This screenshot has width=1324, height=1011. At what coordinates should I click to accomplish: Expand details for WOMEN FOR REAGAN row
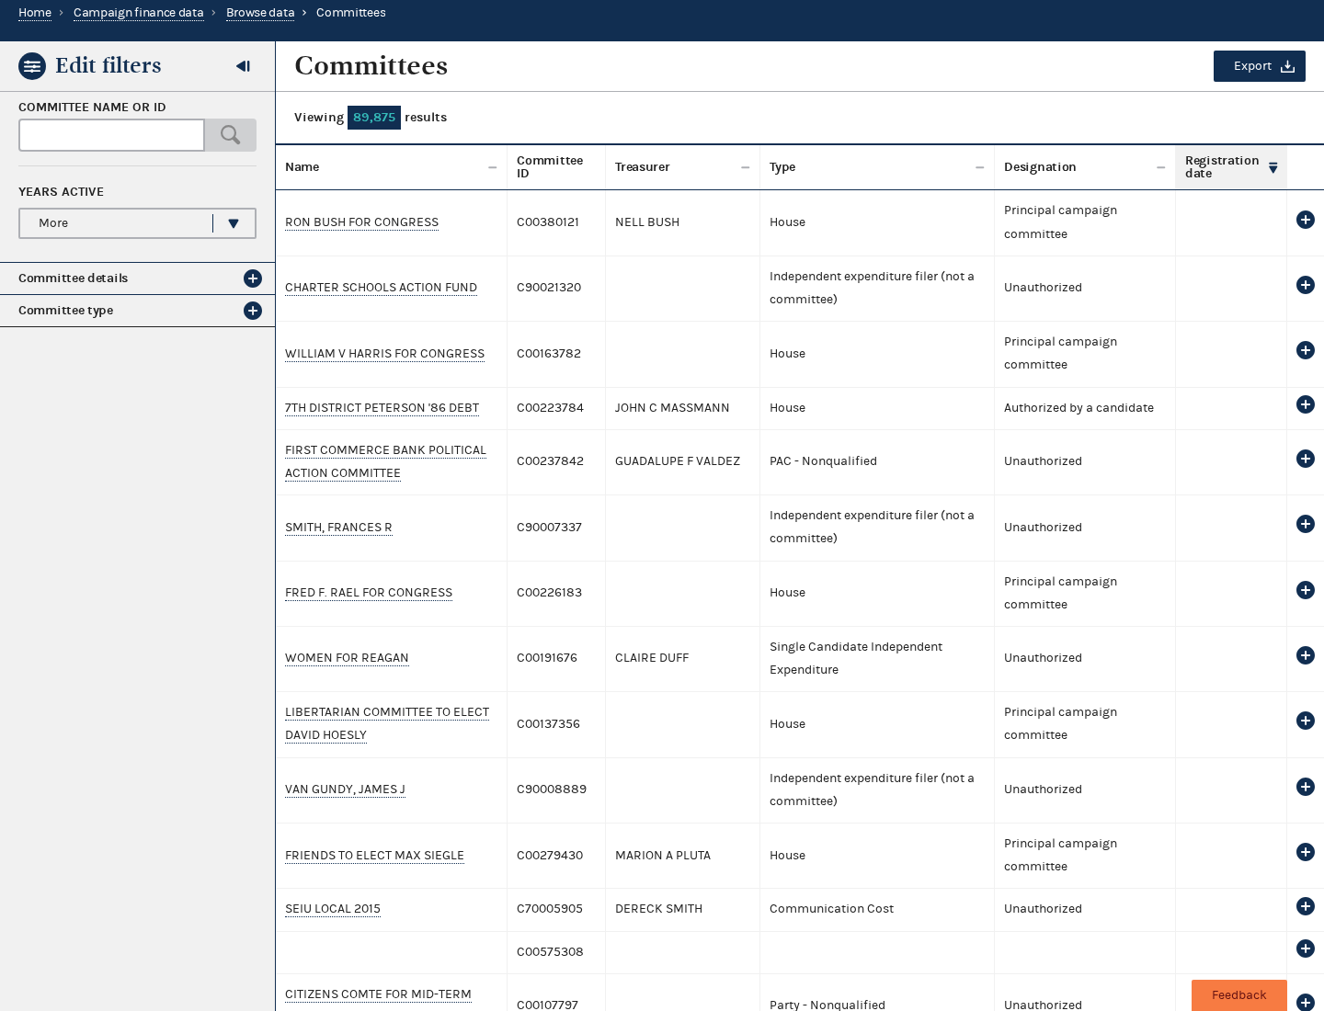click(x=1306, y=655)
